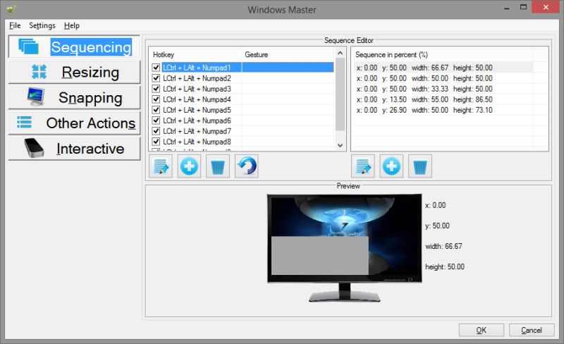Click the gray window region in preview
Viewport: 564px width, 344px height.
tap(320, 255)
